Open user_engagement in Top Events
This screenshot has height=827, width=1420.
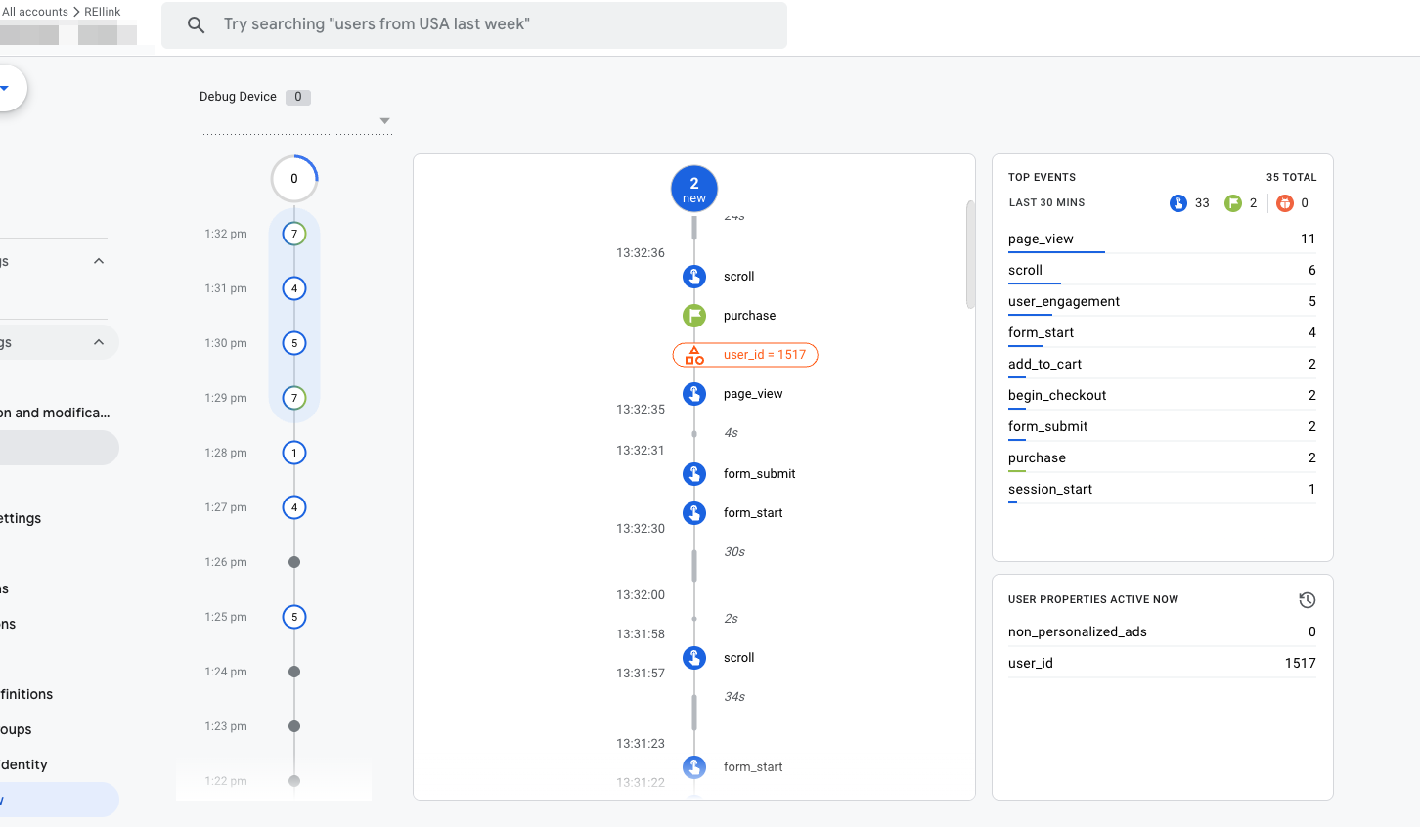click(1162, 302)
